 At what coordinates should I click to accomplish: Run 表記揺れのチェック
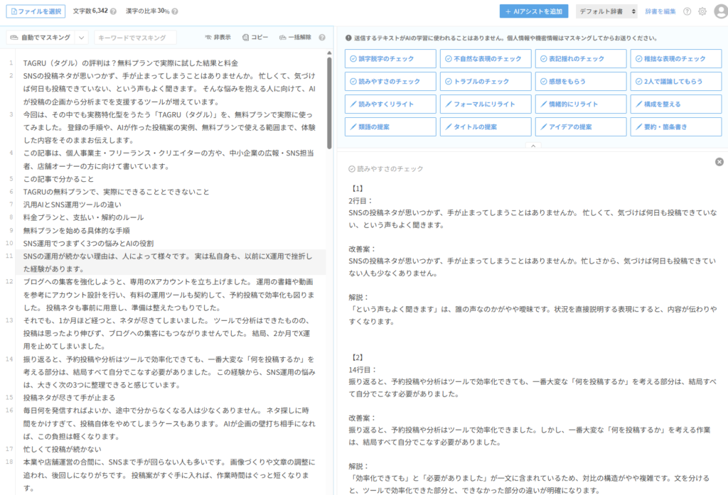coord(581,58)
